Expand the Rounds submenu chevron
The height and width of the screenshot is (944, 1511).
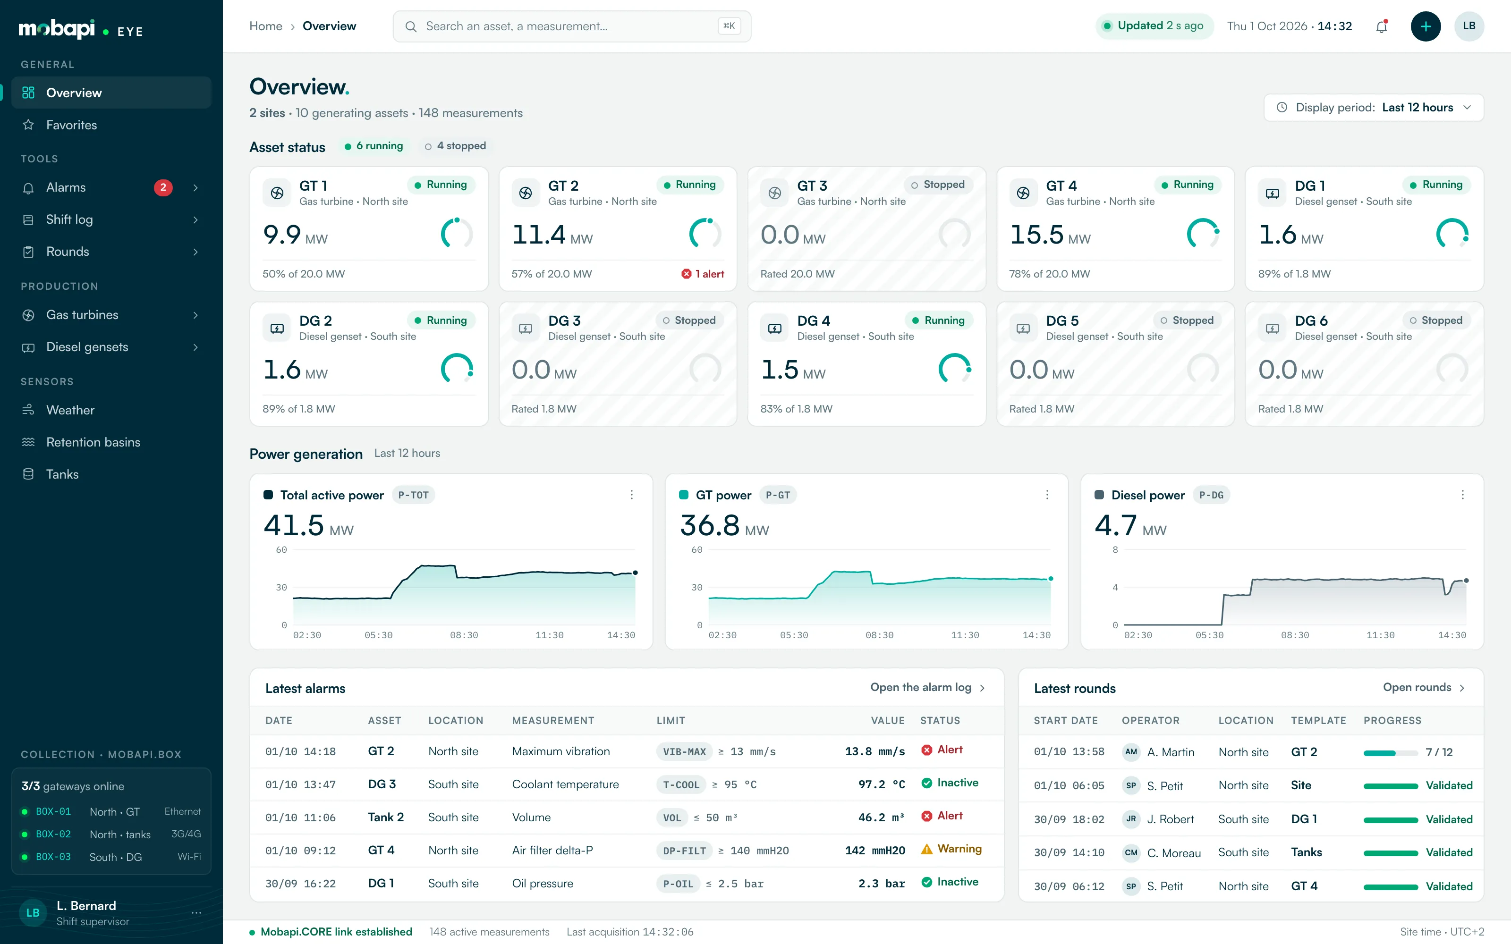coord(195,252)
